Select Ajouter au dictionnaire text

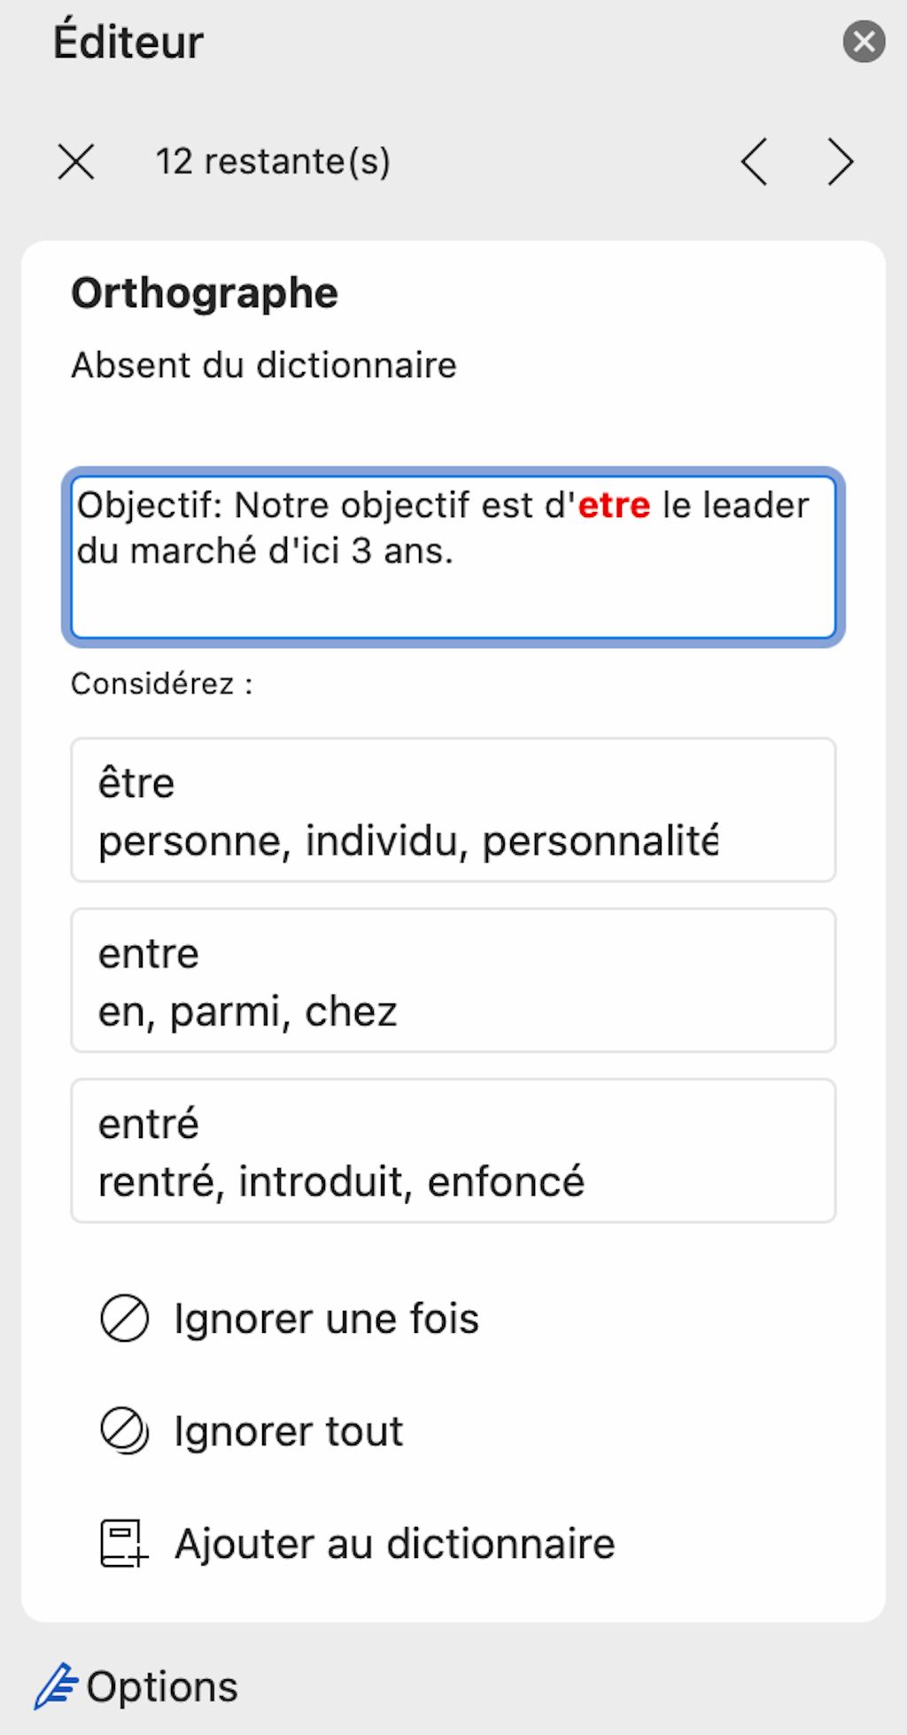394,1544
